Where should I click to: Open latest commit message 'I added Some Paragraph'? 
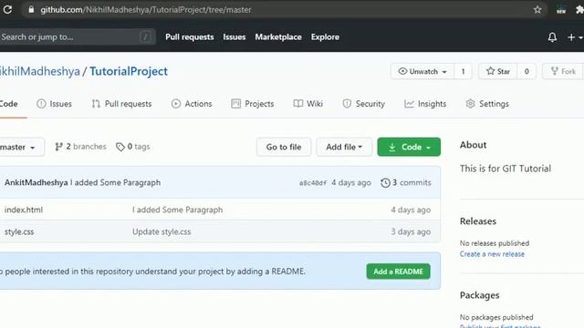coord(116,182)
